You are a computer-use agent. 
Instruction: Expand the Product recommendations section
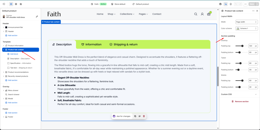4,72
